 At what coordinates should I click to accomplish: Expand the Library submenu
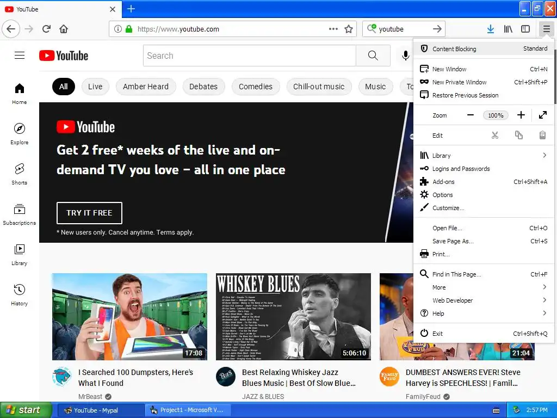pyautogui.click(x=484, y=156)
